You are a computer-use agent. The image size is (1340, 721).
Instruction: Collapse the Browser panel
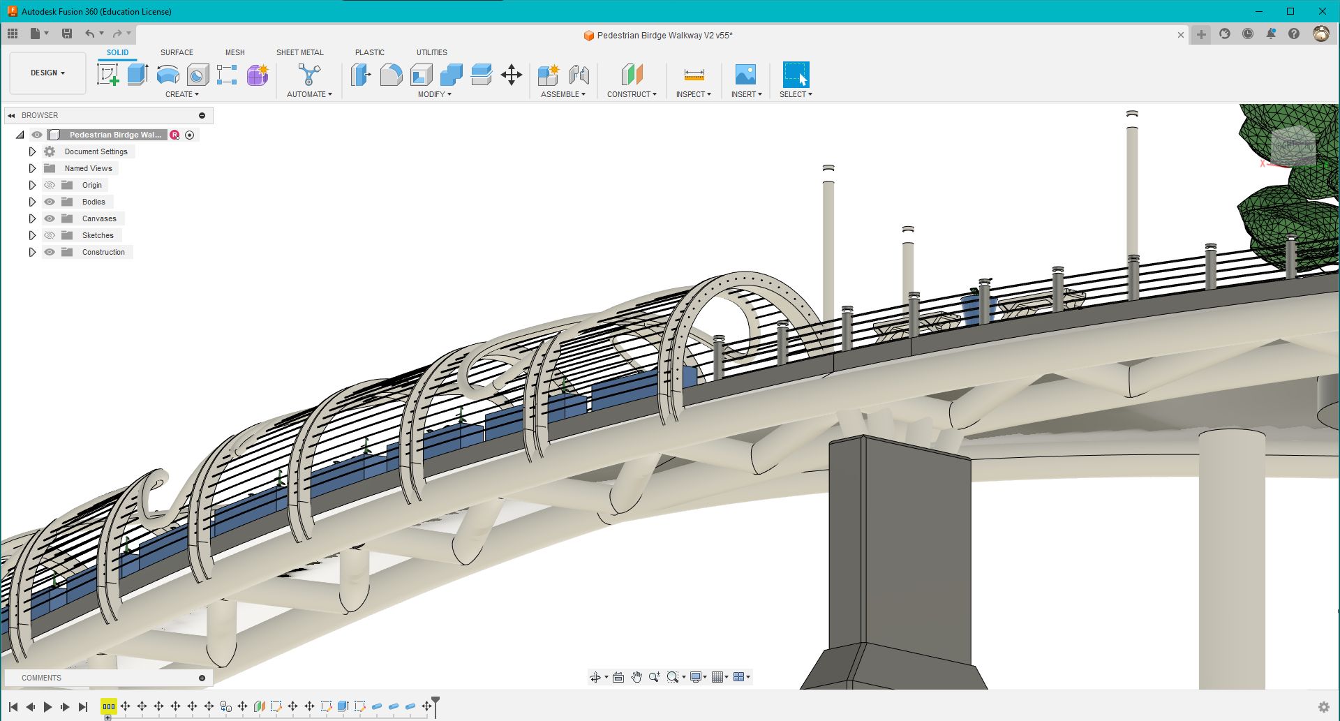click(x=11, y=114)
